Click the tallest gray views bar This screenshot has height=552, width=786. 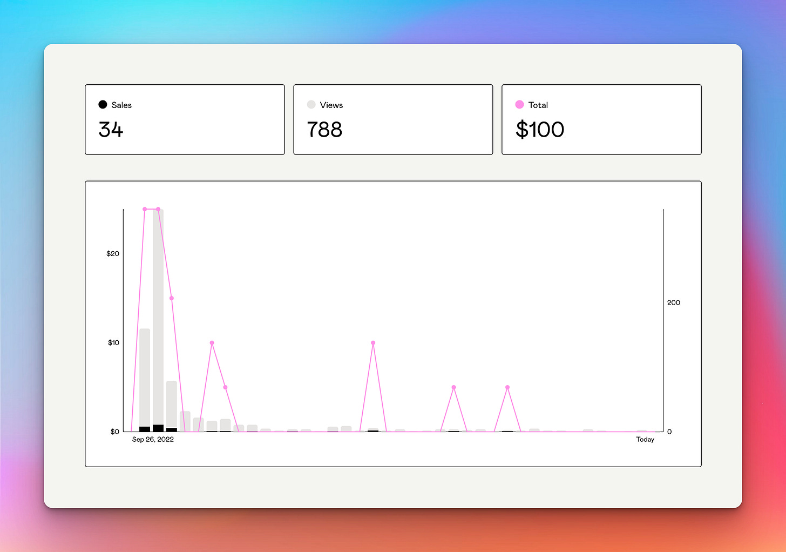coord(158,320)
